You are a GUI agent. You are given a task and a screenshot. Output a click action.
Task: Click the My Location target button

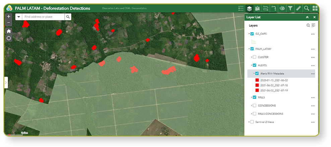click(9, 38)
